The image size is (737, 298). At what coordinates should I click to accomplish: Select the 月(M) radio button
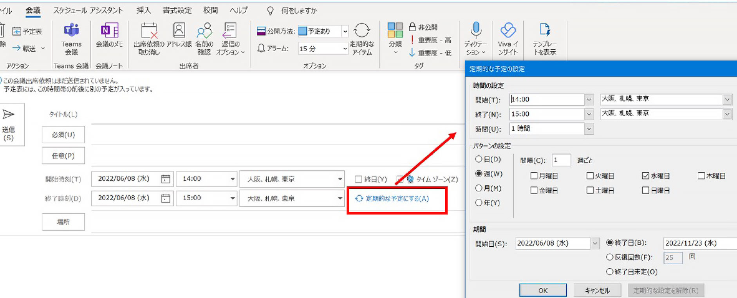pos(479,188)
